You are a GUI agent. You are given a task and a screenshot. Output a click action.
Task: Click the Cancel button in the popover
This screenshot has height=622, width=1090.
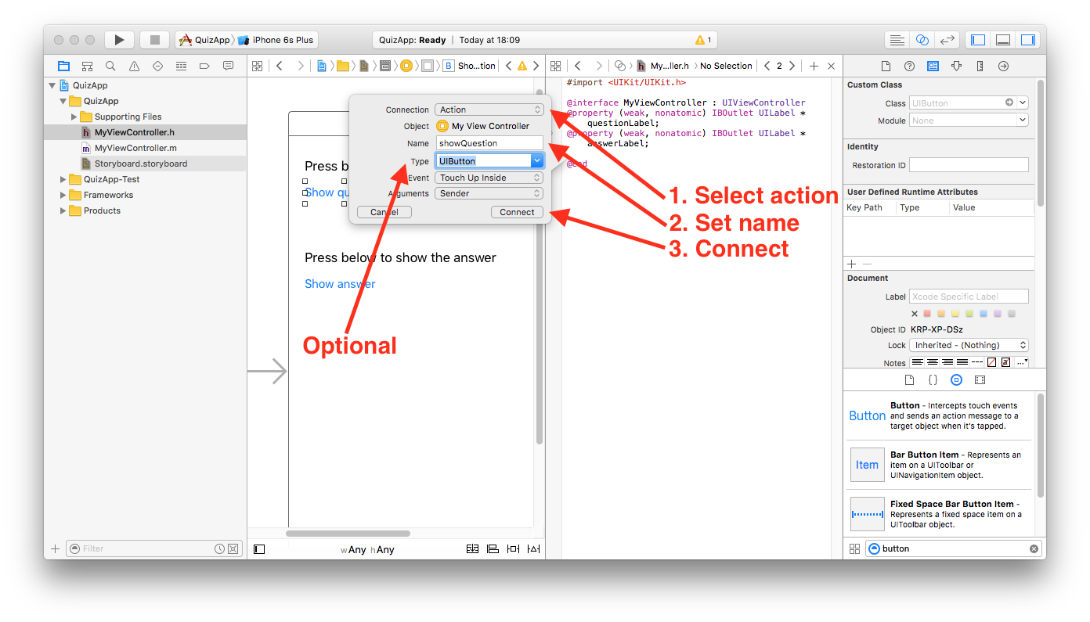click(384, 212)
